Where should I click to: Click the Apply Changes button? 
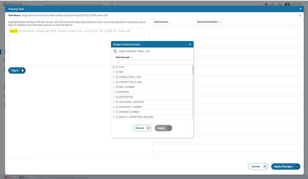(285, 167)
